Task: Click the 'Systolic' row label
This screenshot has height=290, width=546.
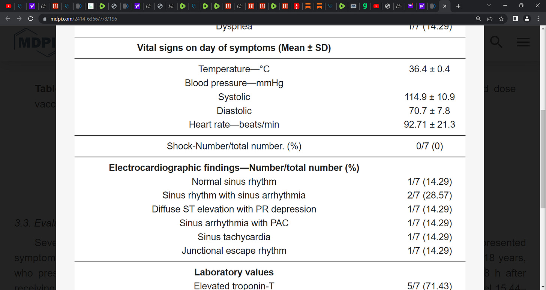Action: coord(234,97)
